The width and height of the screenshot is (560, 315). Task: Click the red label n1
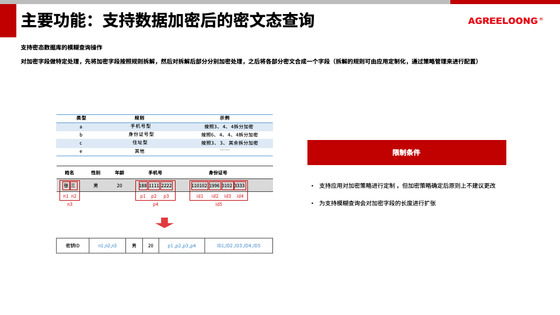click(66, 196)
